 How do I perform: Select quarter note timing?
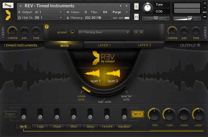126,97
